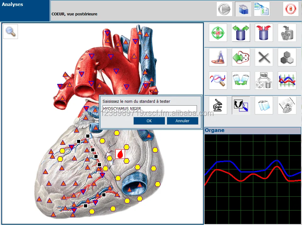Click OK to test HYOSCYAMUS NIGER
This screenshot has width=302, height=225.
149,120
